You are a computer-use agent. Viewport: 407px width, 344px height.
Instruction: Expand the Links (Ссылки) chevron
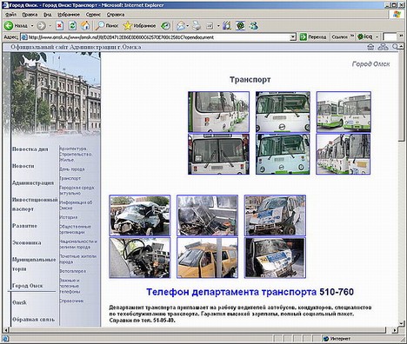tap(352, 36)
